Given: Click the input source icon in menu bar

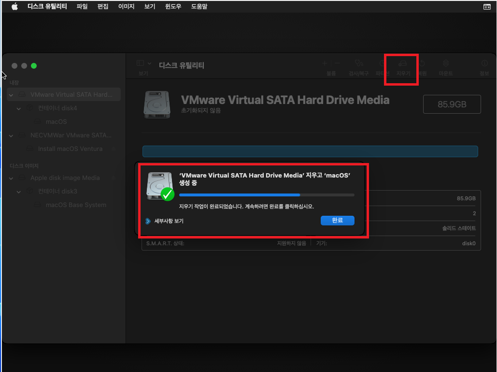Looking at the screenshot, I should pyautogui.click(x=487, y=7).
